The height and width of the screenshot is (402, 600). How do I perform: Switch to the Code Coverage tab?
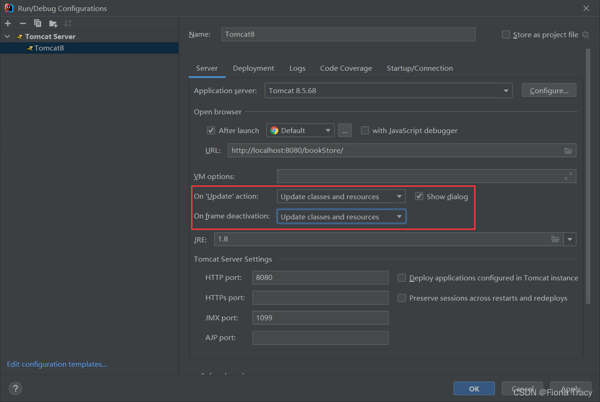[x=346, y=68]
